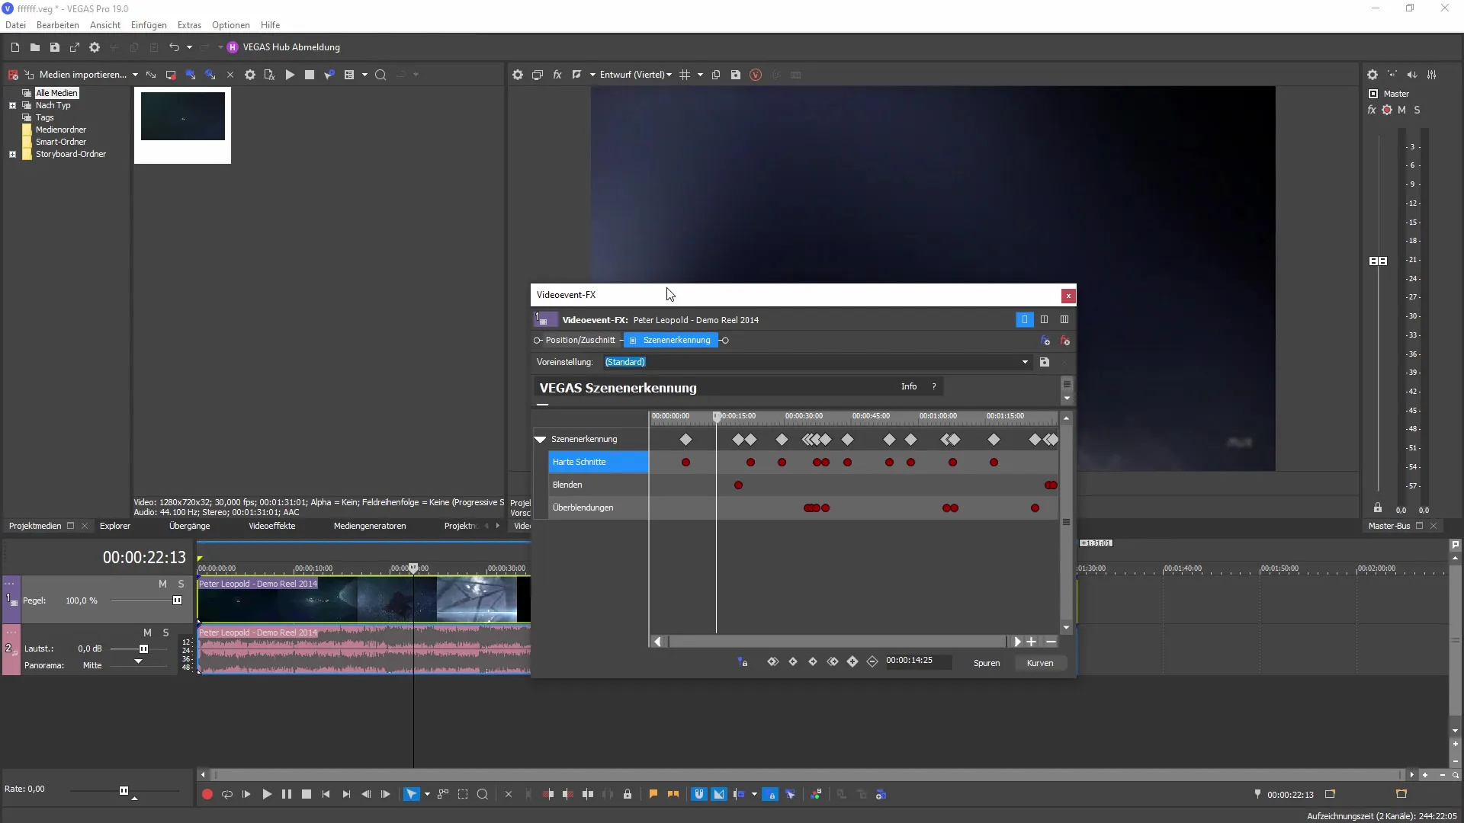1464x823 pixels.
Task: Mute audio track 2
Action: click(x=147, y=632)
